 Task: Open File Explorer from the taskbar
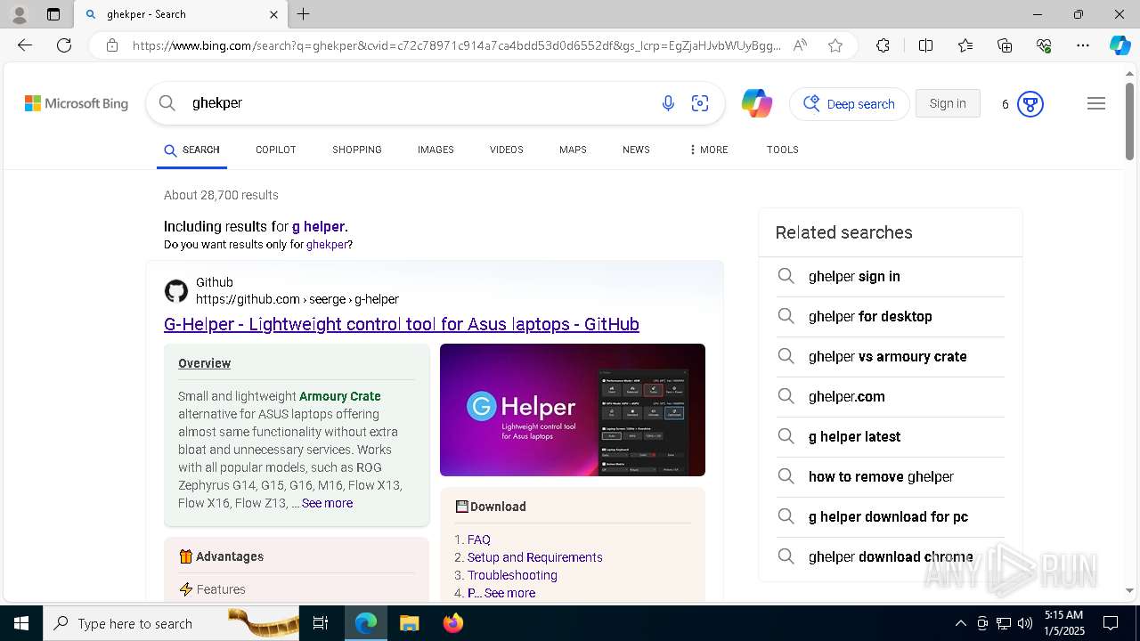pyautogui.click(x=409, y=623)
